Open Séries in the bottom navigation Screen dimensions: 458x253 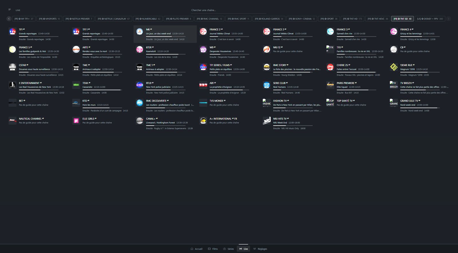[x=228, y=249]
